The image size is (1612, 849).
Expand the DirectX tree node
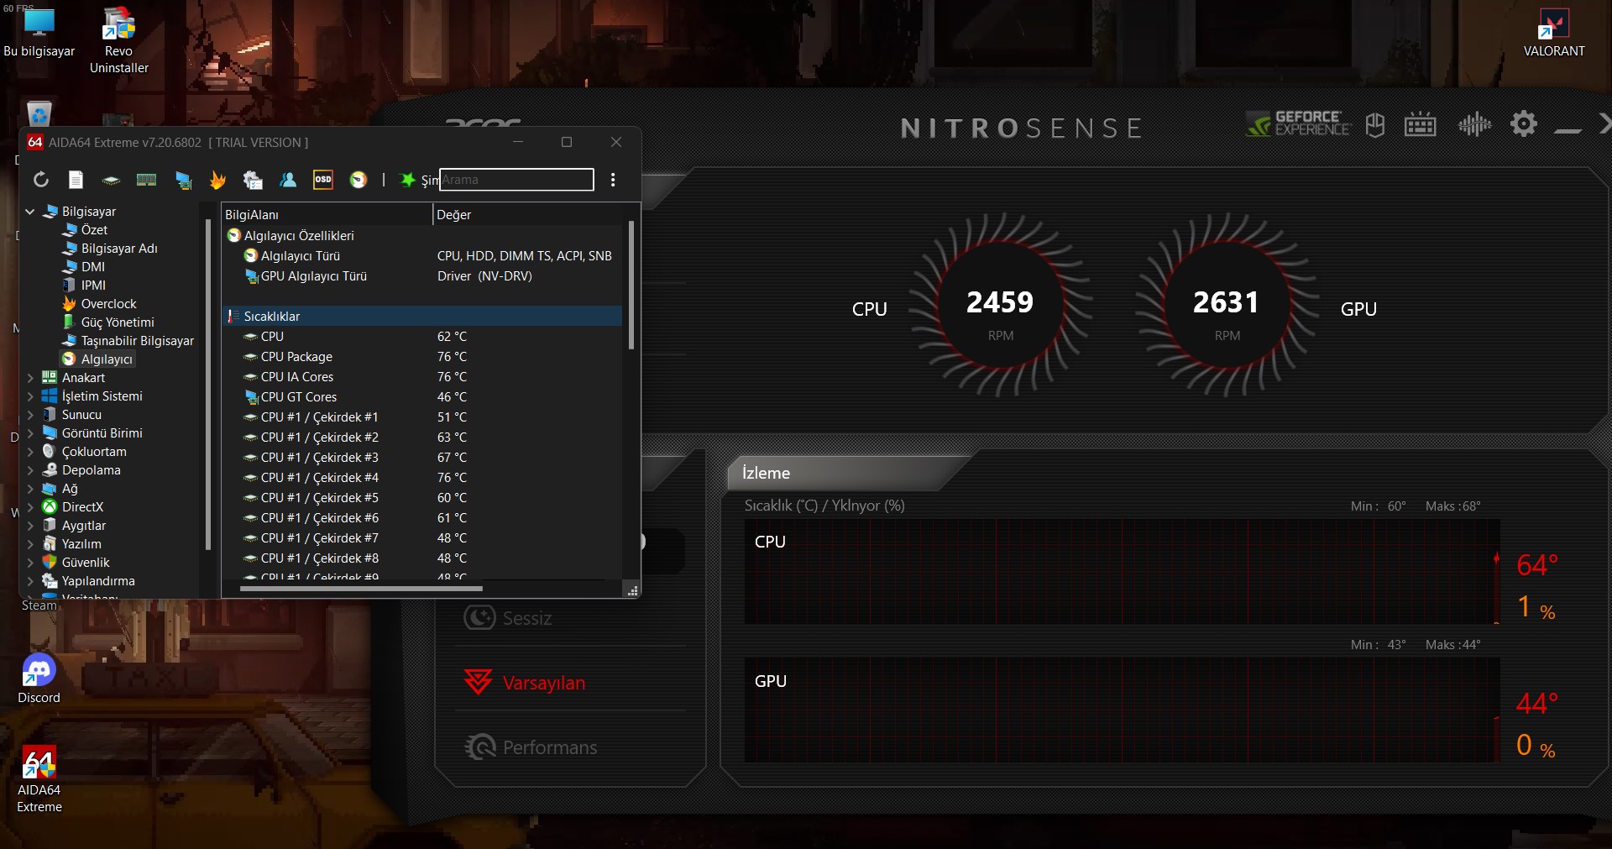pos(30,507)
